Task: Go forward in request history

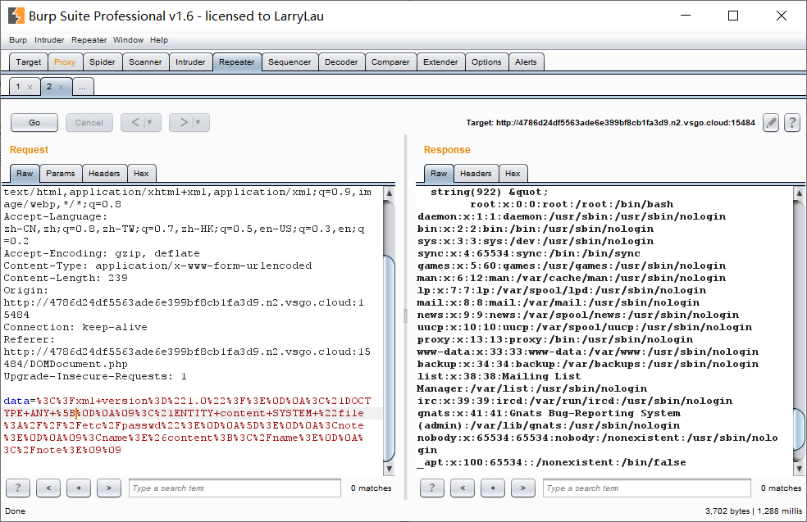Action: tap(183, 122)
